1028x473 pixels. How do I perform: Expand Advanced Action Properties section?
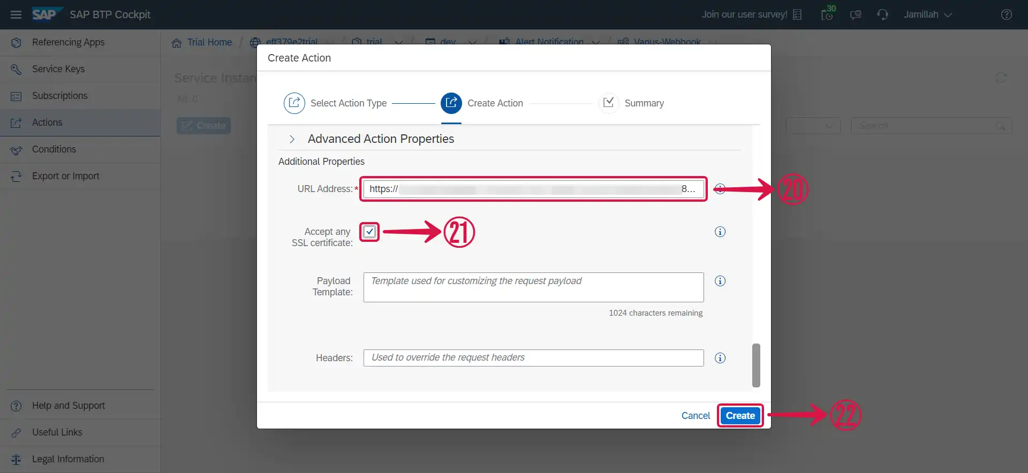(x=292, y=139)
